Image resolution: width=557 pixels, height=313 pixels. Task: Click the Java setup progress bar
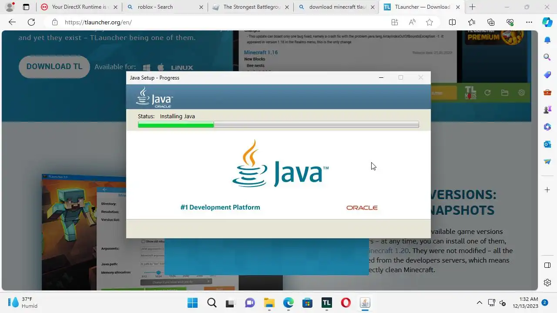(x=278, y=125)
